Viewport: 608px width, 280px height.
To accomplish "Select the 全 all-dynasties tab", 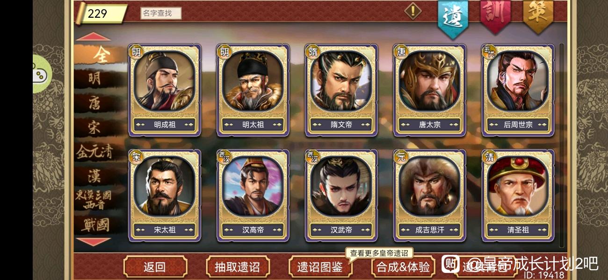I will pos(100,55).
